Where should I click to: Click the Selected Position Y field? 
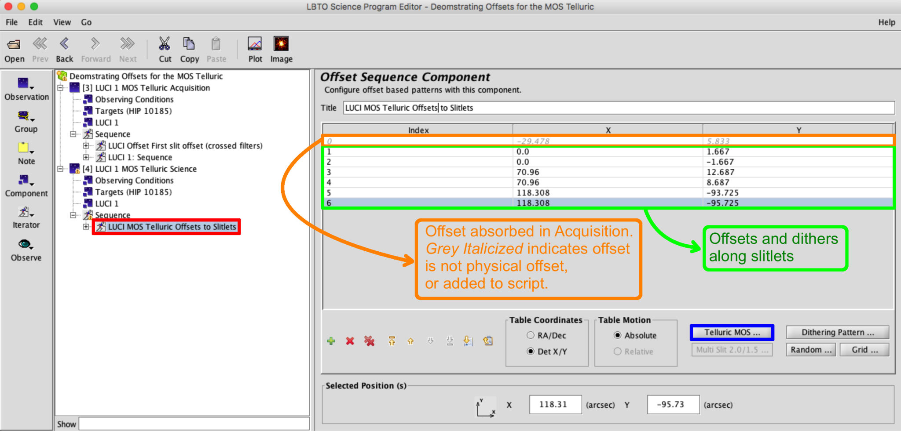673,405
